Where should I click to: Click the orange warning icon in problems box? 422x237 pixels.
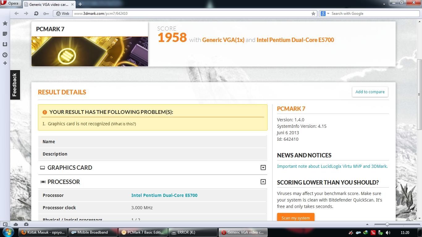tap(45, 112)
